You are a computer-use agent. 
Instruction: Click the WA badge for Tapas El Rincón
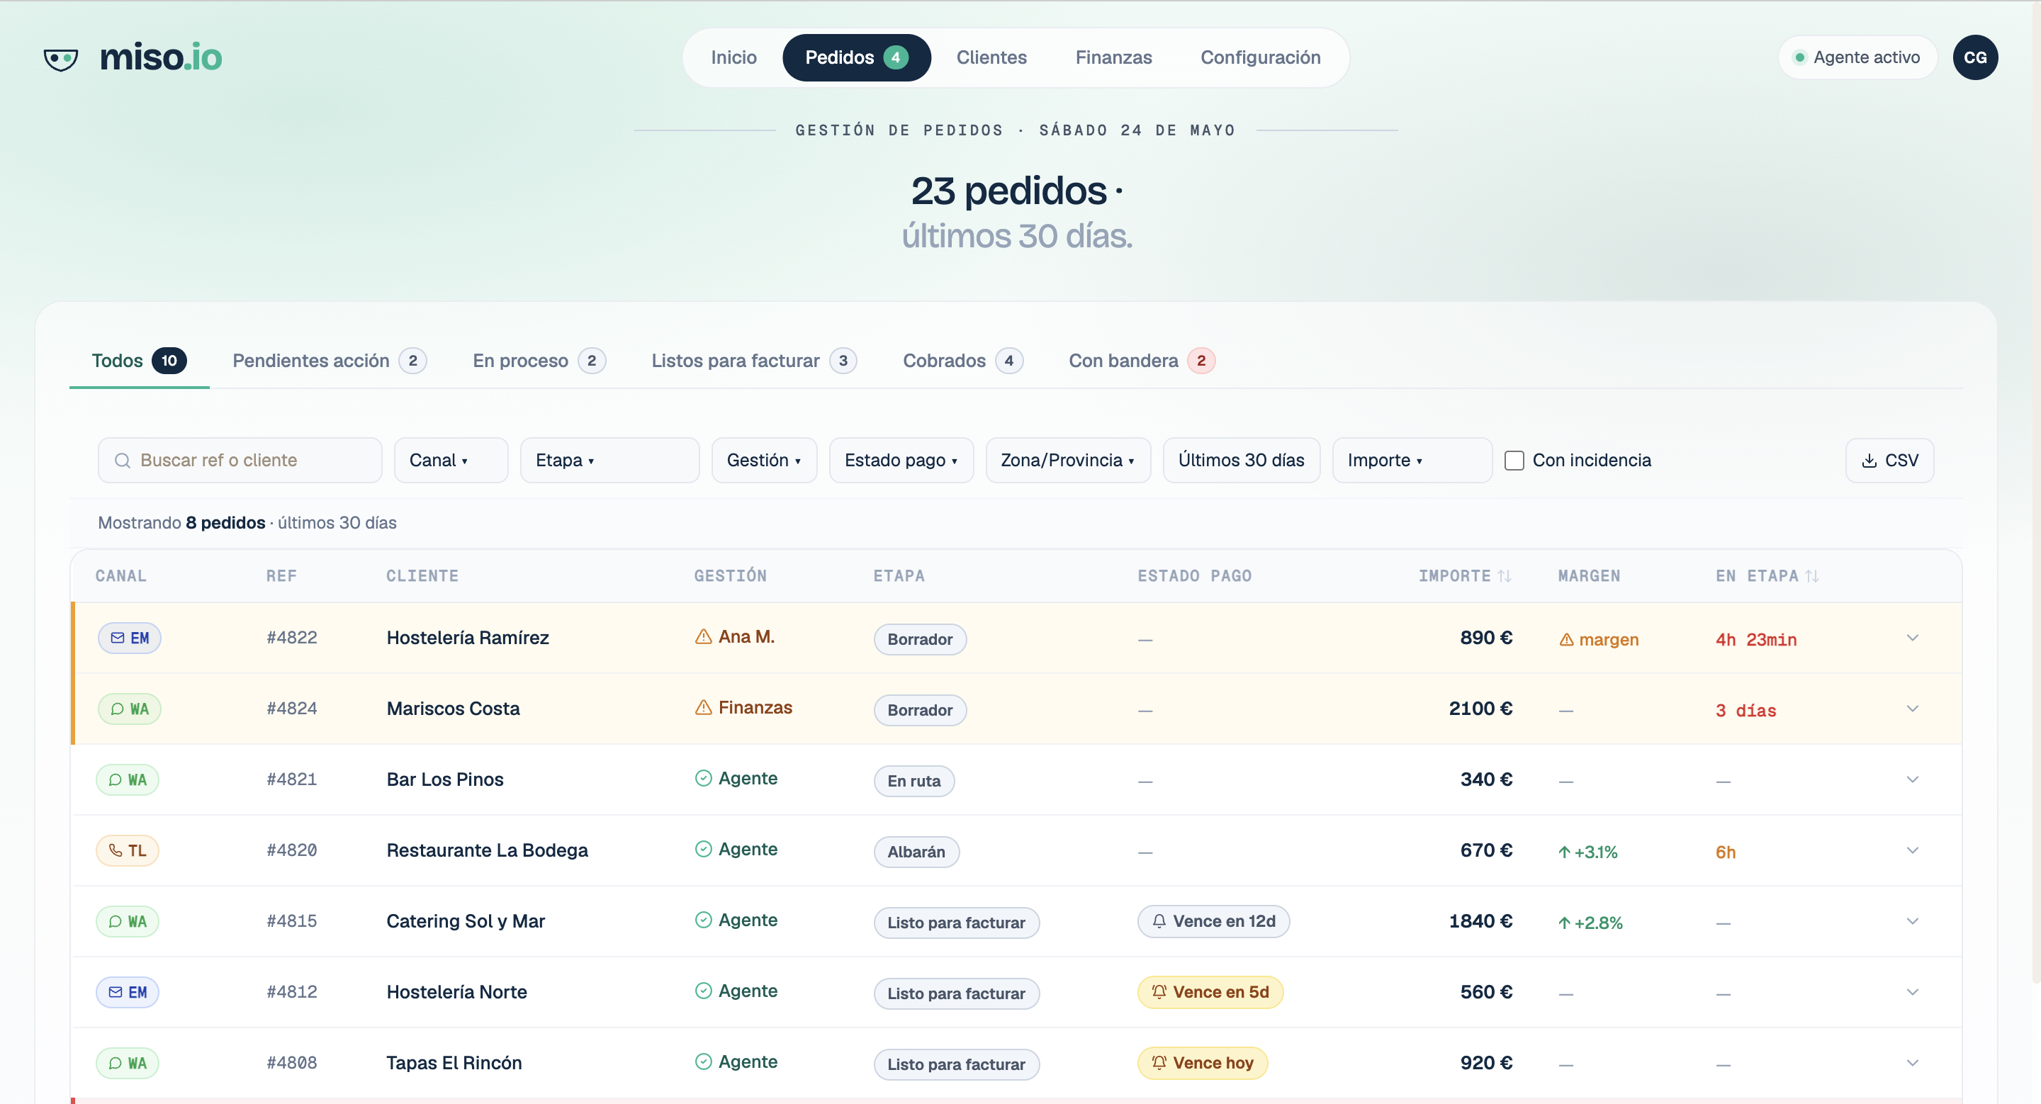[128, 1063]
